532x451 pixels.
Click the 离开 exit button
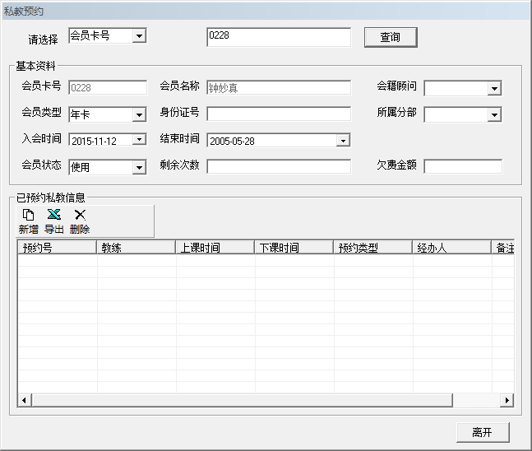click(483, 432)
